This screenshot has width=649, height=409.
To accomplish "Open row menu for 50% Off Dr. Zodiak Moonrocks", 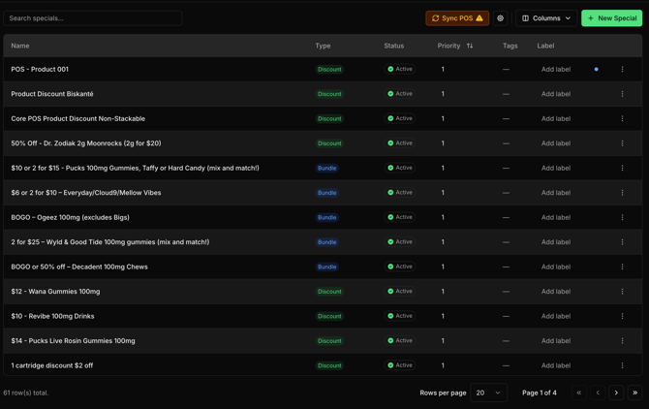I will pos(622,143).
